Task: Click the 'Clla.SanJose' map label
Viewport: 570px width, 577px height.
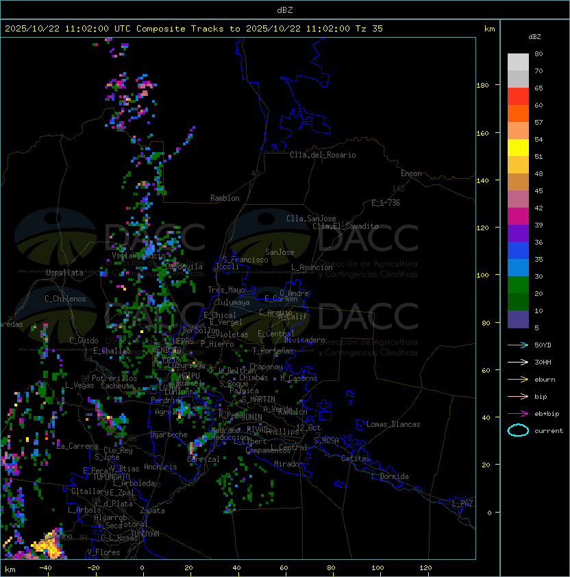Action: (x=311, y=219)
